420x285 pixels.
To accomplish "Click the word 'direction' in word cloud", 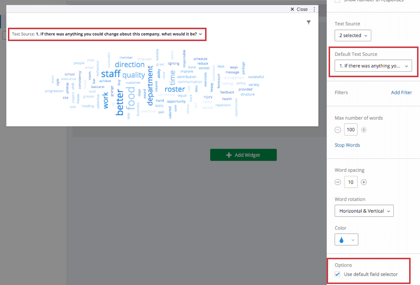I will click(129, 65).
